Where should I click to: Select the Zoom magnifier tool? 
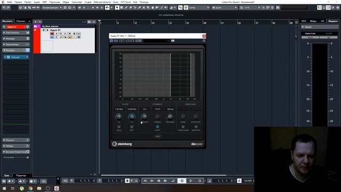(x=148, y=7)
